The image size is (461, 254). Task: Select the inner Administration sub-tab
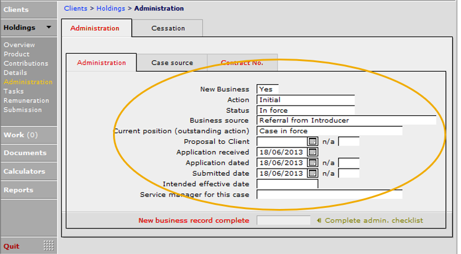[x=101, y=62]
